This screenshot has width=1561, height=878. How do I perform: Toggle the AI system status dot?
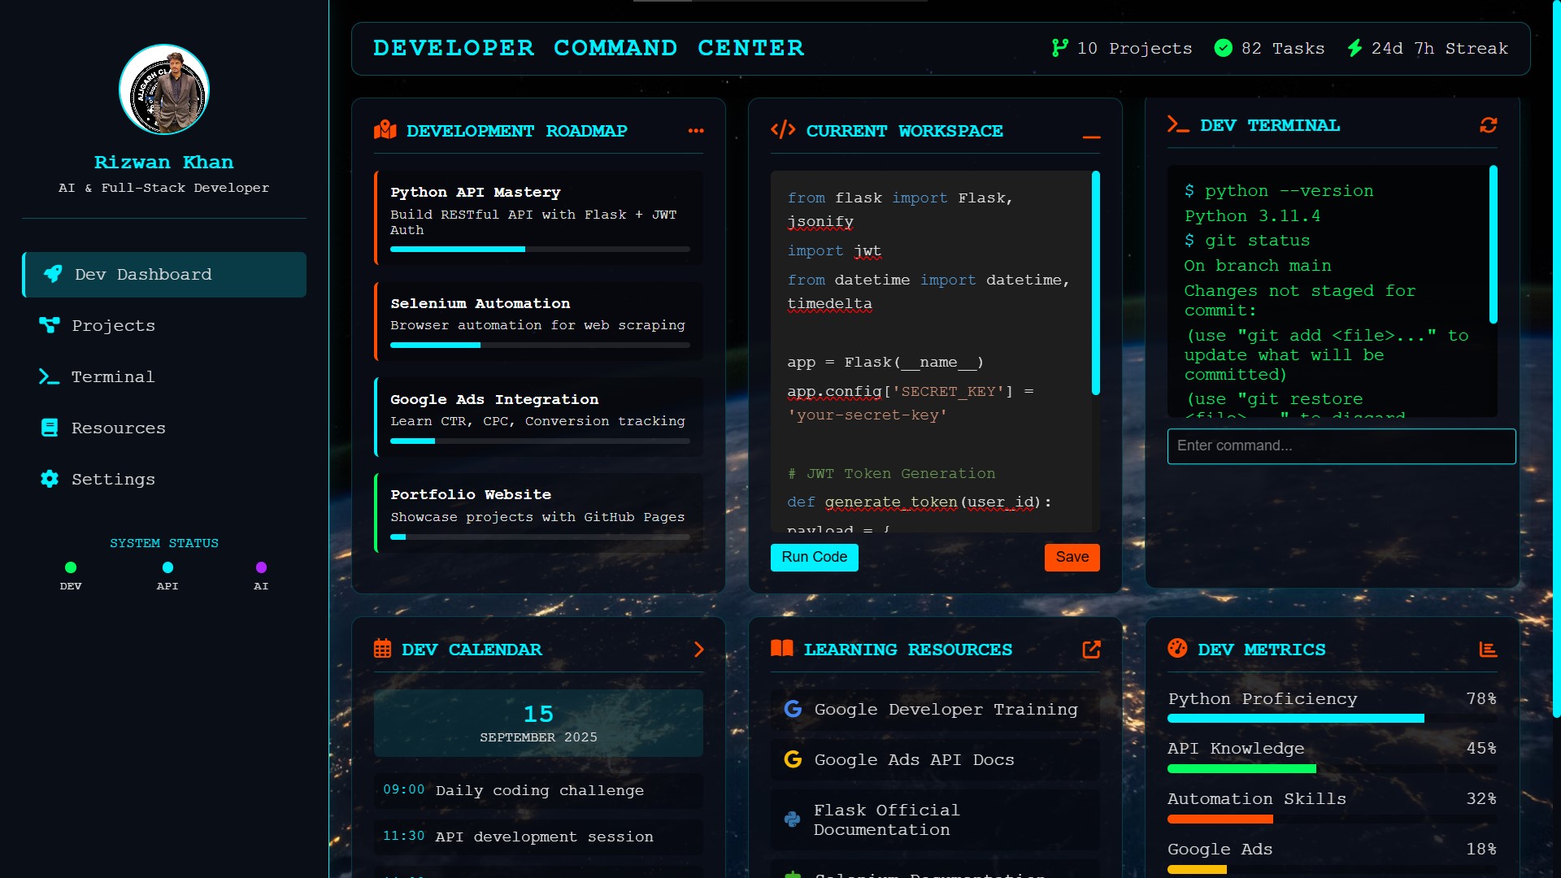tap(261, 567)
